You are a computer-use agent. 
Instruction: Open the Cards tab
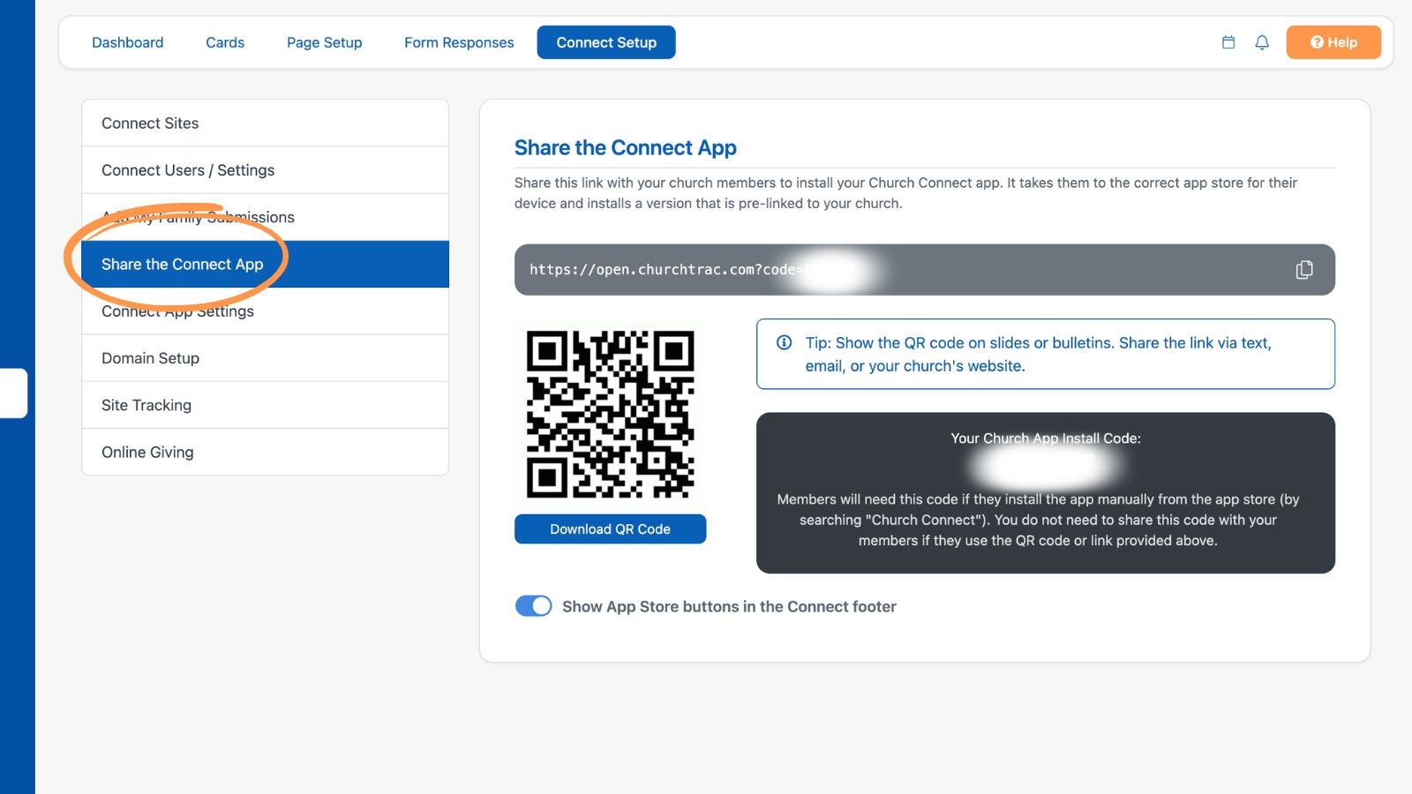[225, 42]
